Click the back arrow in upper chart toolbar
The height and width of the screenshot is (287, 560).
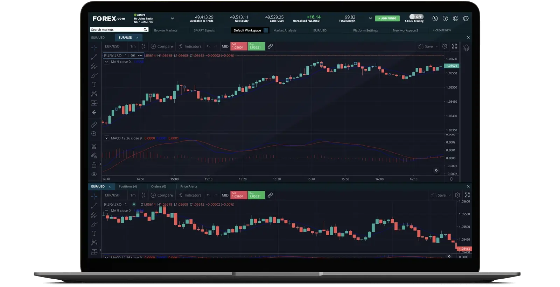tap(94, 112)
